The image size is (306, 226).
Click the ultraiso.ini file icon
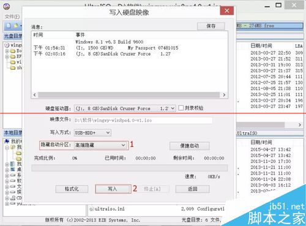(x=92, y=209)
